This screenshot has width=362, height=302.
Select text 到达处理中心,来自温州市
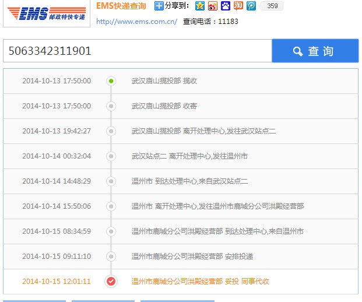pos(264,231)
